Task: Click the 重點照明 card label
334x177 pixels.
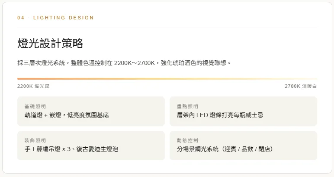Action: coord(187,106)
